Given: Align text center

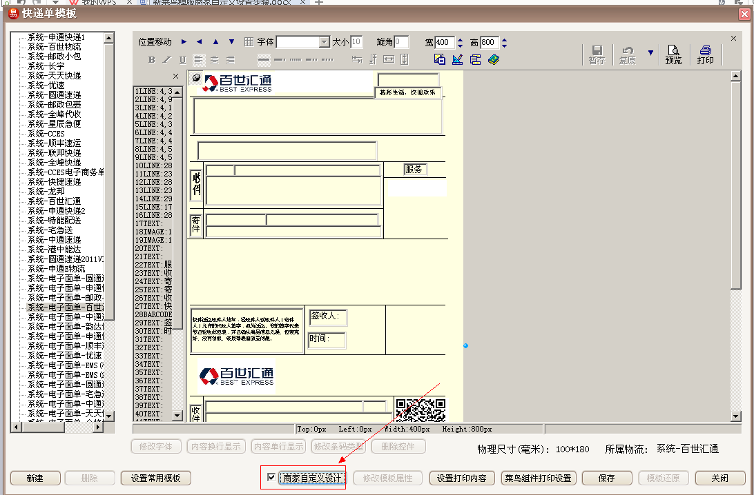Looking at the screenshot, I should coord(215,59).
